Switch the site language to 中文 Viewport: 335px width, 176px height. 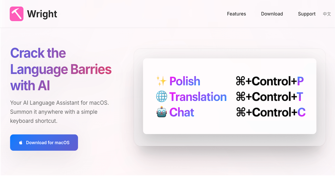tap(327, 14)
